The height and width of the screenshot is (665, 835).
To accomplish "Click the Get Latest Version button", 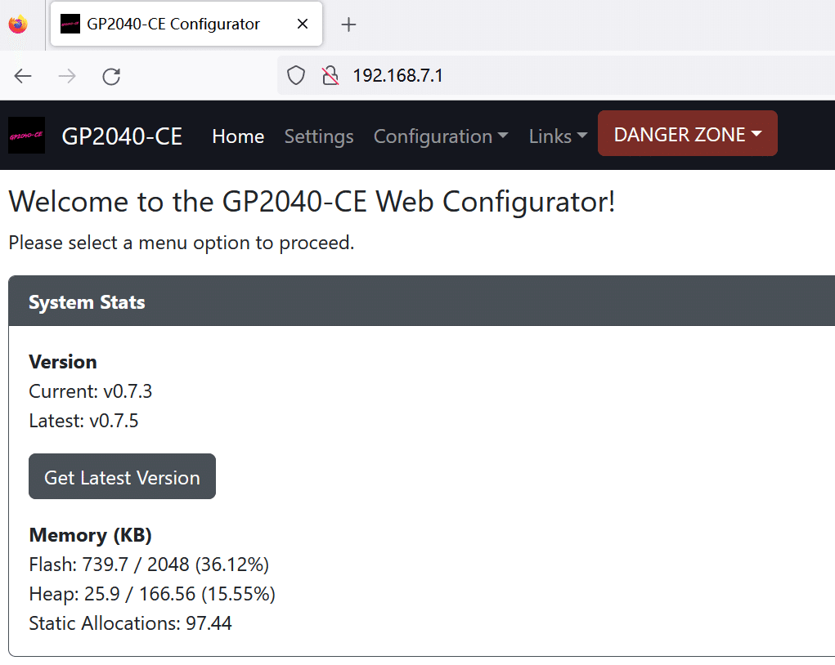I will (122, 476).
